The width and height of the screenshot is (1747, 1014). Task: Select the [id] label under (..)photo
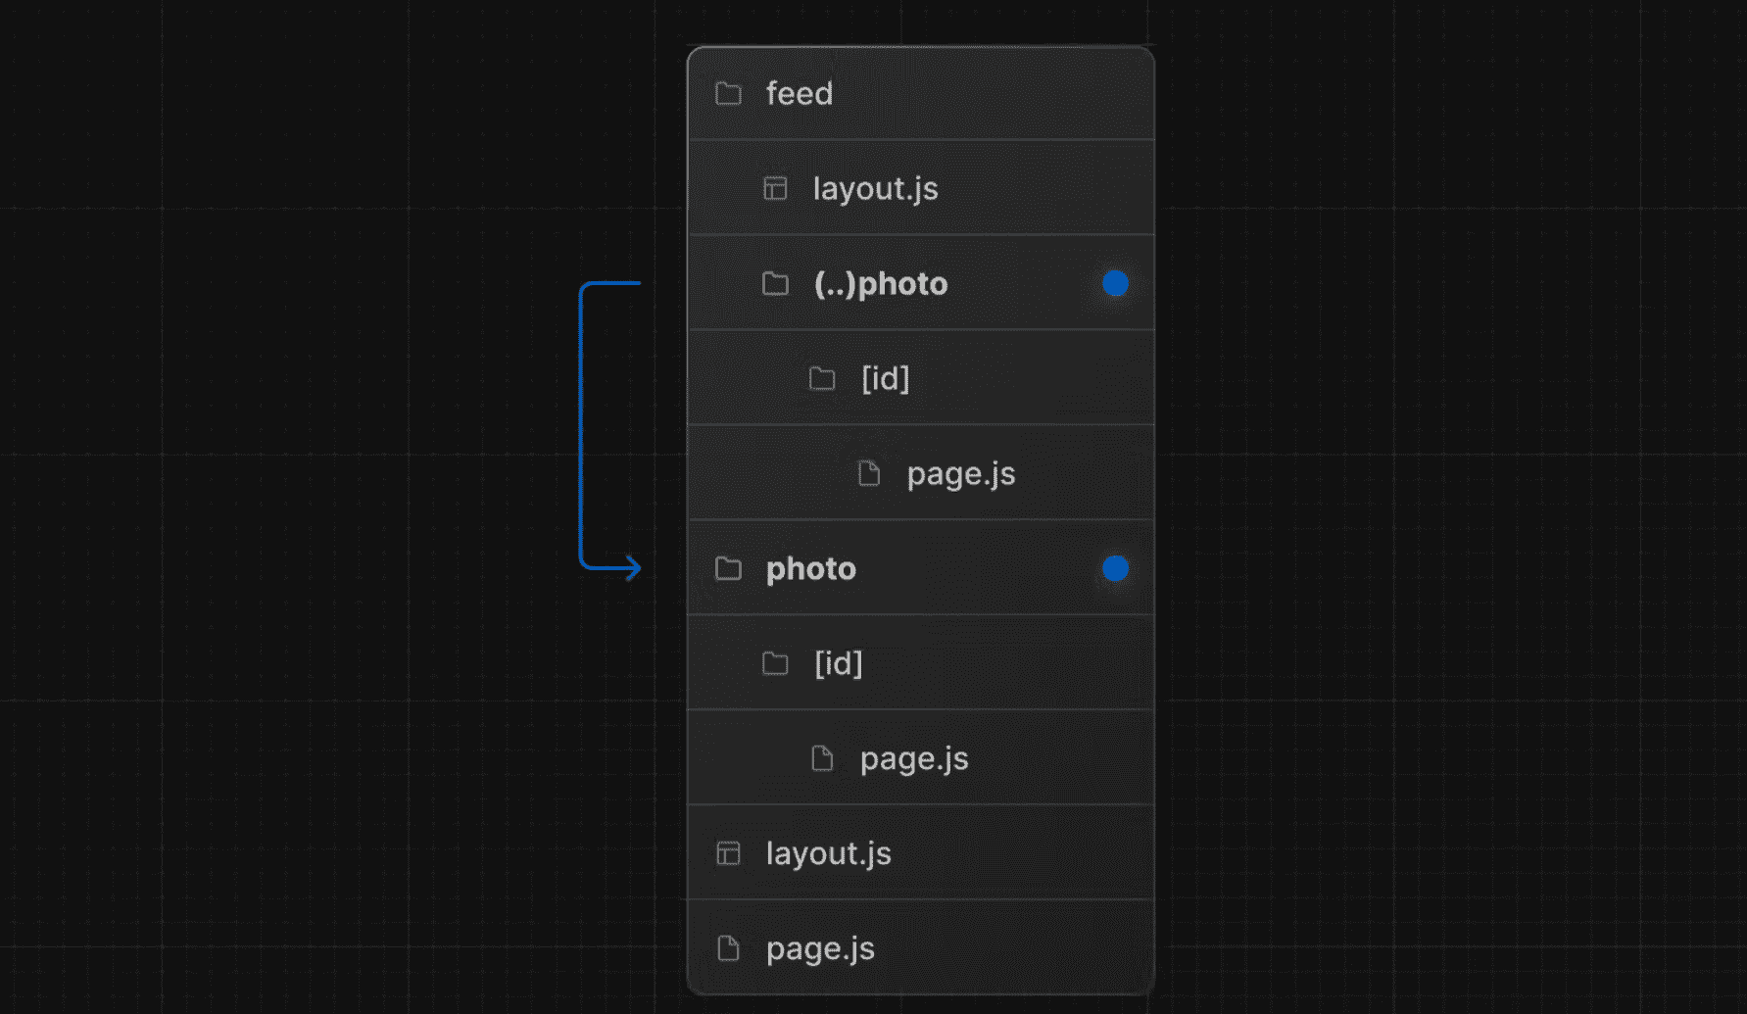click(885, 379)
